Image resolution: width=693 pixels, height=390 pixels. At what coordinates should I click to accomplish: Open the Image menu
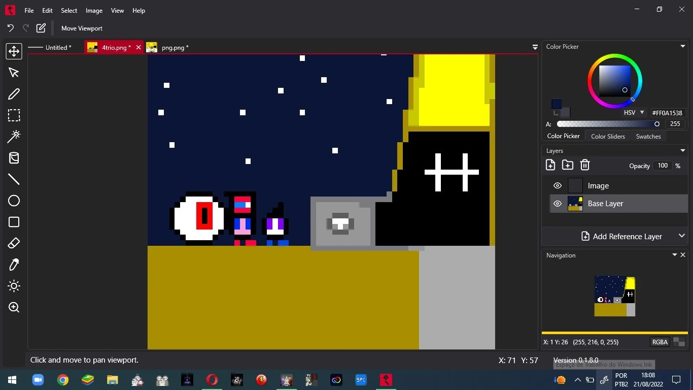click(93, 10)
